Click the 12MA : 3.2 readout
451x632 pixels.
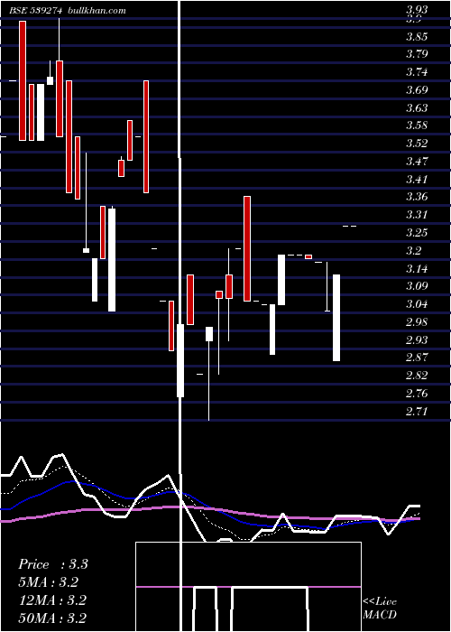[52, 600]
